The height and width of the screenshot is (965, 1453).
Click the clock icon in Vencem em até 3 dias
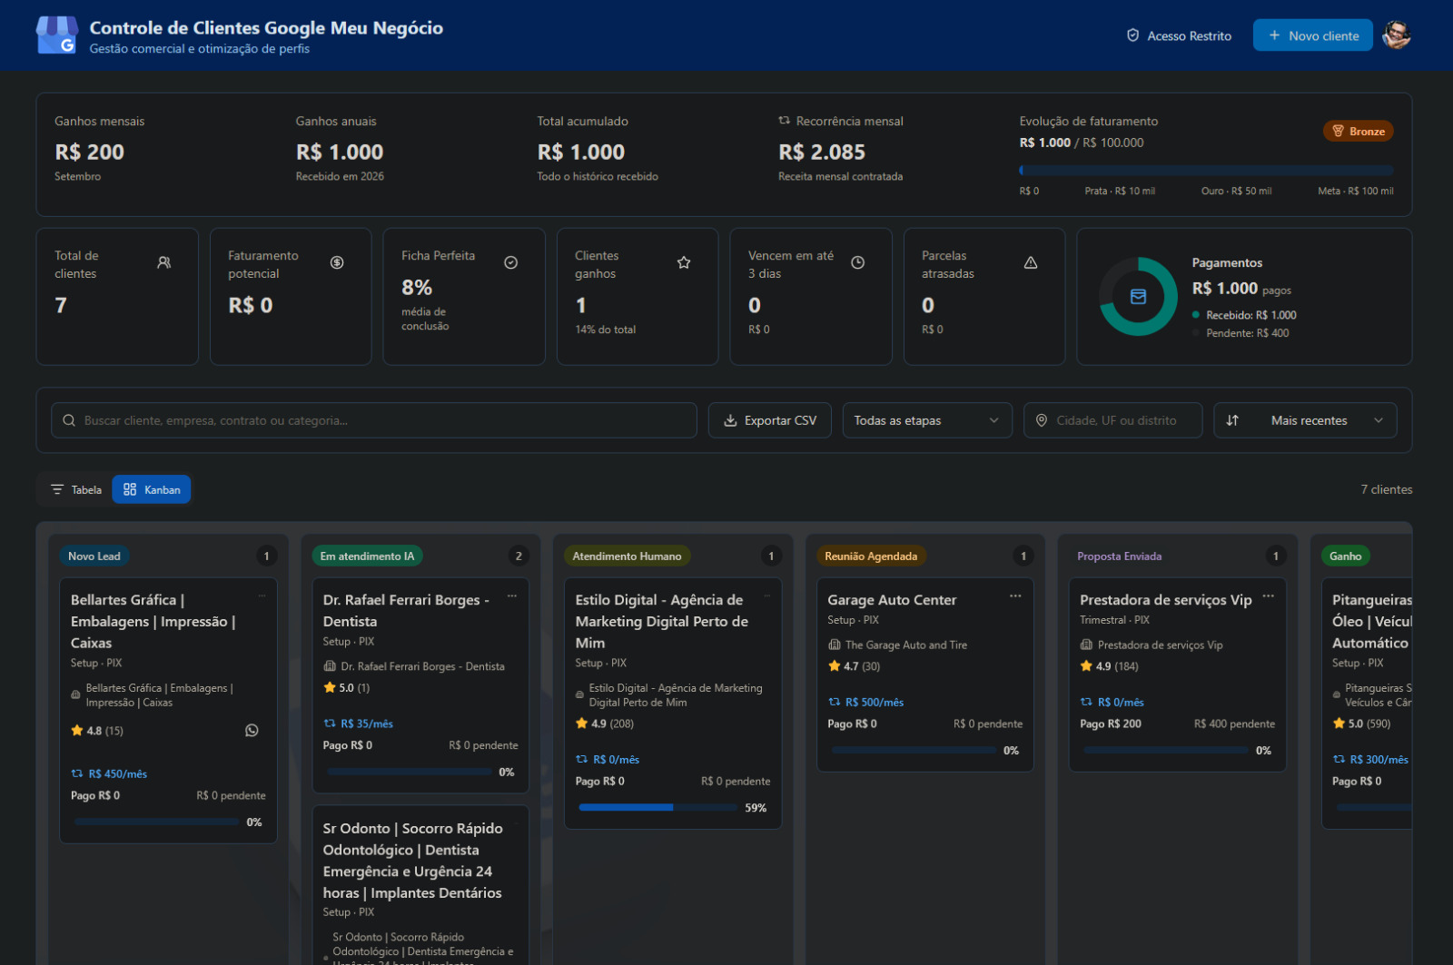(857, 262)
